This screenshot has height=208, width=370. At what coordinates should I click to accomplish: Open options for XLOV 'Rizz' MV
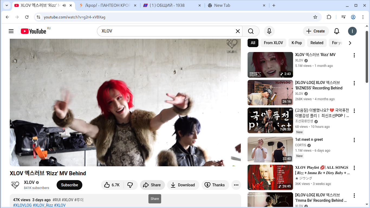coord(354,55)
